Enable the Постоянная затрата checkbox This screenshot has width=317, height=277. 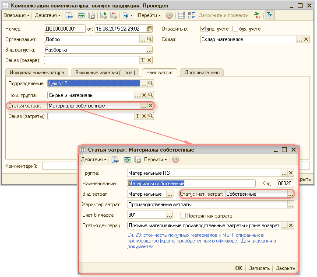pos(183,216)
